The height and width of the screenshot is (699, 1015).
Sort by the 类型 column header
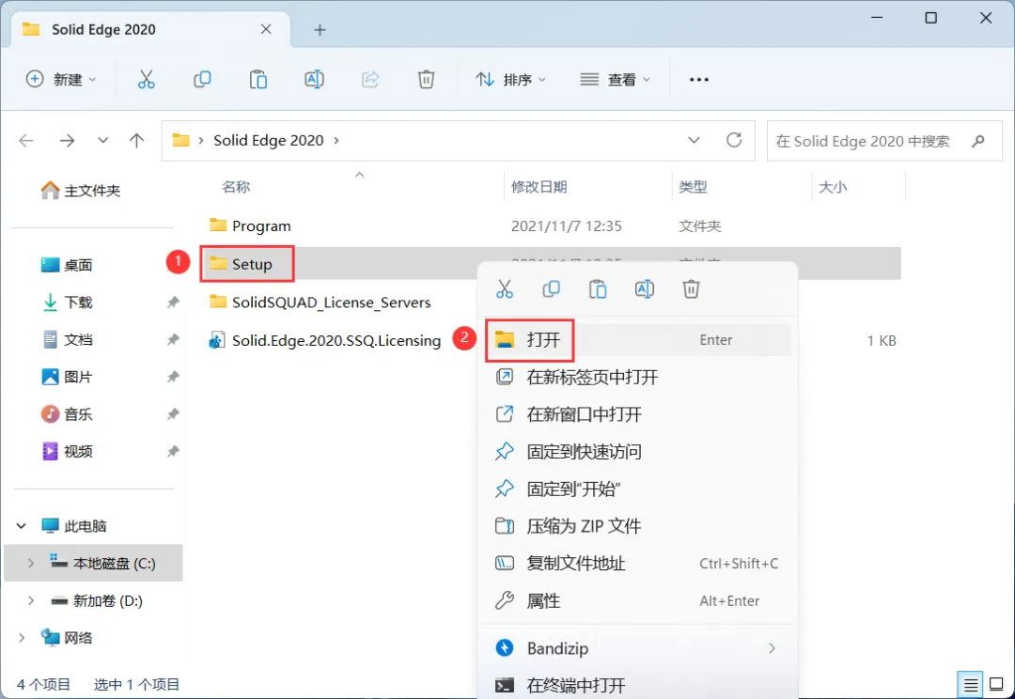[x=693, y=187]
